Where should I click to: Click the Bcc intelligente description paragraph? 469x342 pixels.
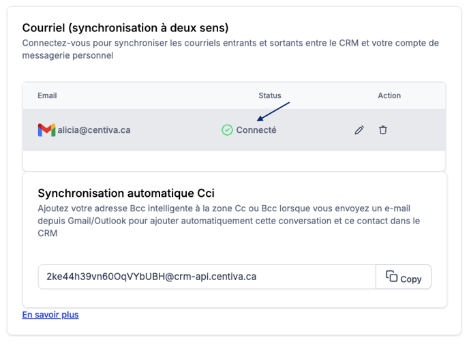(x=229, y=221)
